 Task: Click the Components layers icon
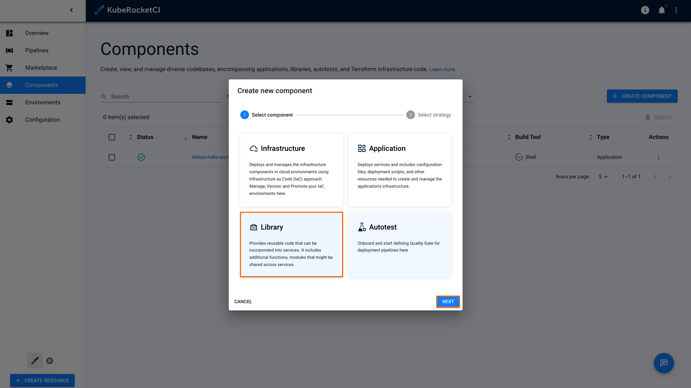9,85
